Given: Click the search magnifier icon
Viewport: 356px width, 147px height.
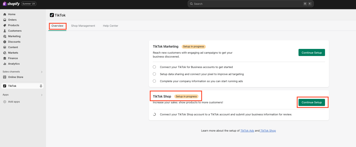Looking at the screenshot, I should click(x=191, y=4).
